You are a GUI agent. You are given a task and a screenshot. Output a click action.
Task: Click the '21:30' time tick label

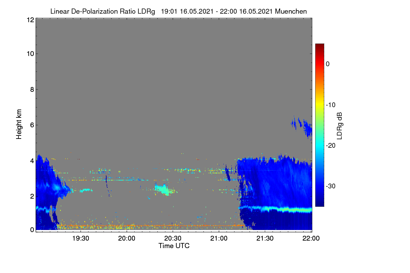tap(265, 239)
